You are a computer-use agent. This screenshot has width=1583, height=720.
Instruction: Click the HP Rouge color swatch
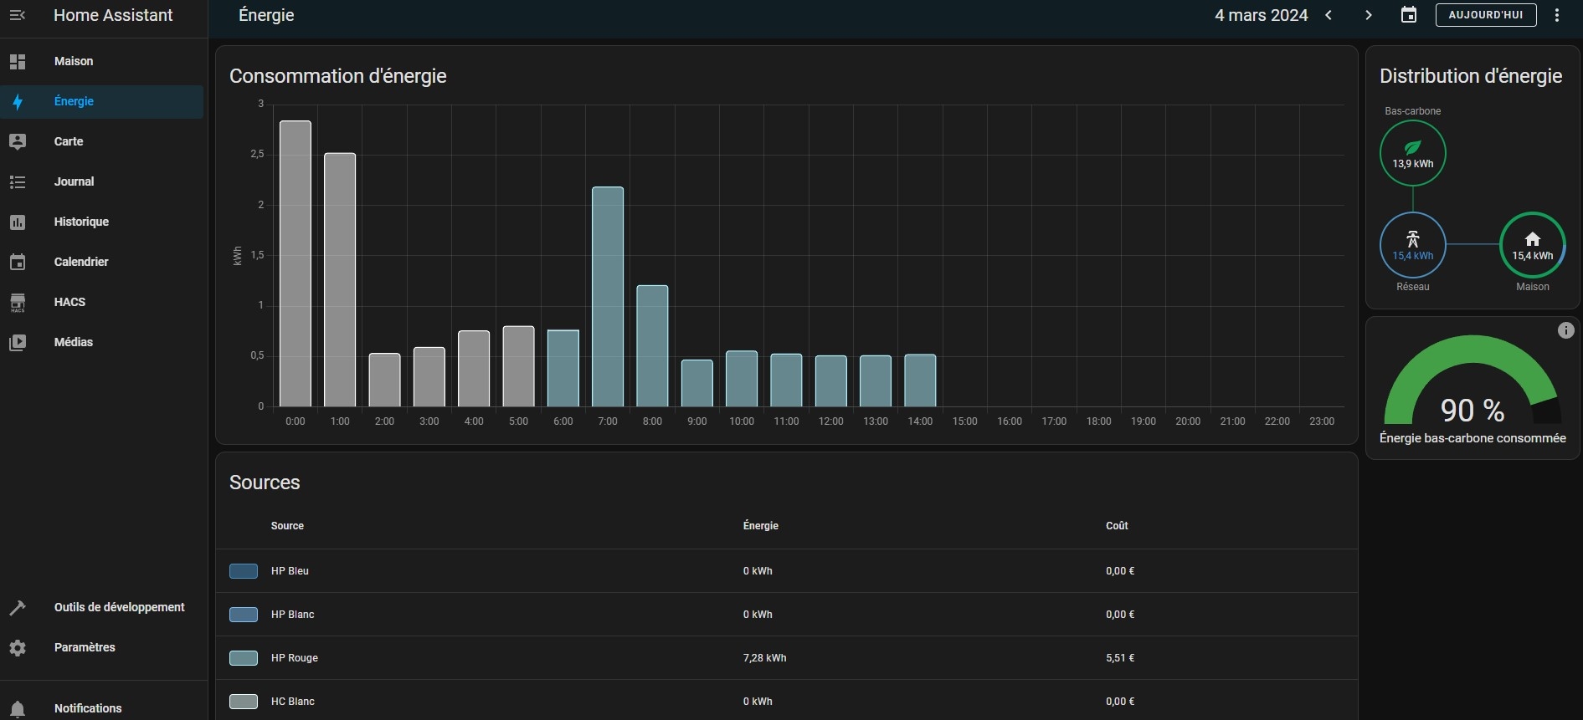coord(244,658)
